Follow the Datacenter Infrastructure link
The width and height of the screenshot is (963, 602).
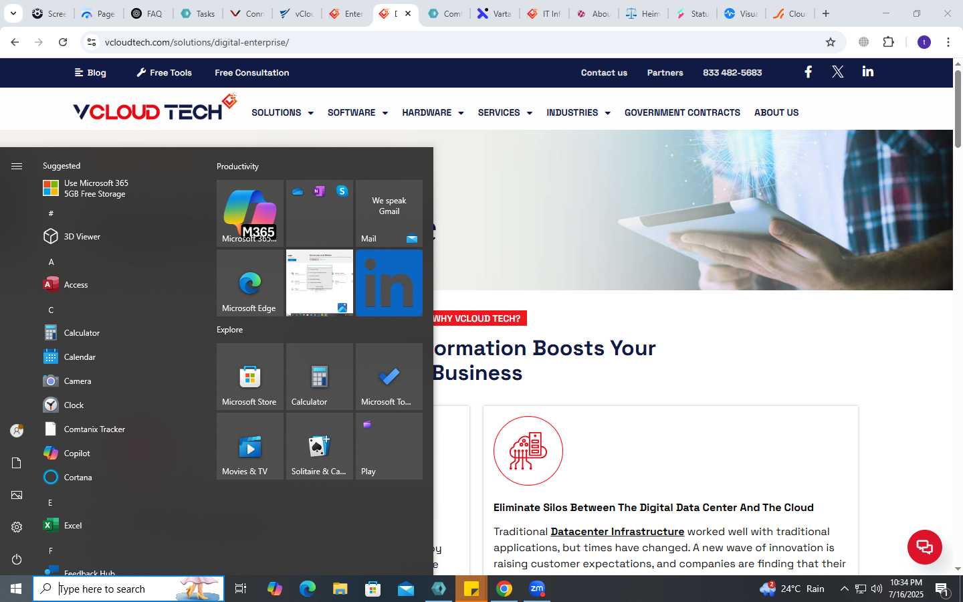point(617,532)
